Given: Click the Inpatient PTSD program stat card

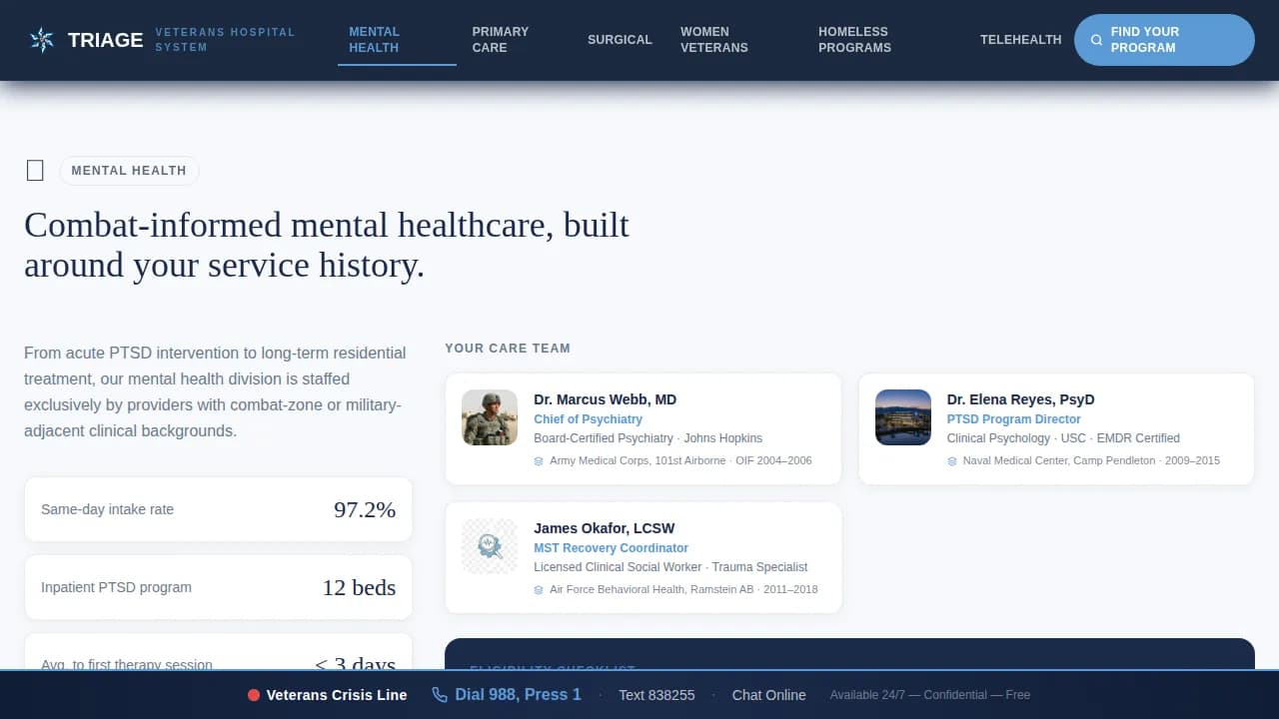Looking at the screenshot, I should click(x=218, y=587).
